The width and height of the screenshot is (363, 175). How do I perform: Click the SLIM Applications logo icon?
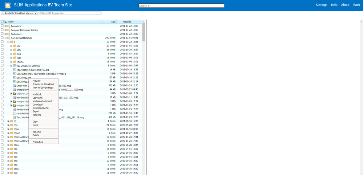[x=8, y=5]
